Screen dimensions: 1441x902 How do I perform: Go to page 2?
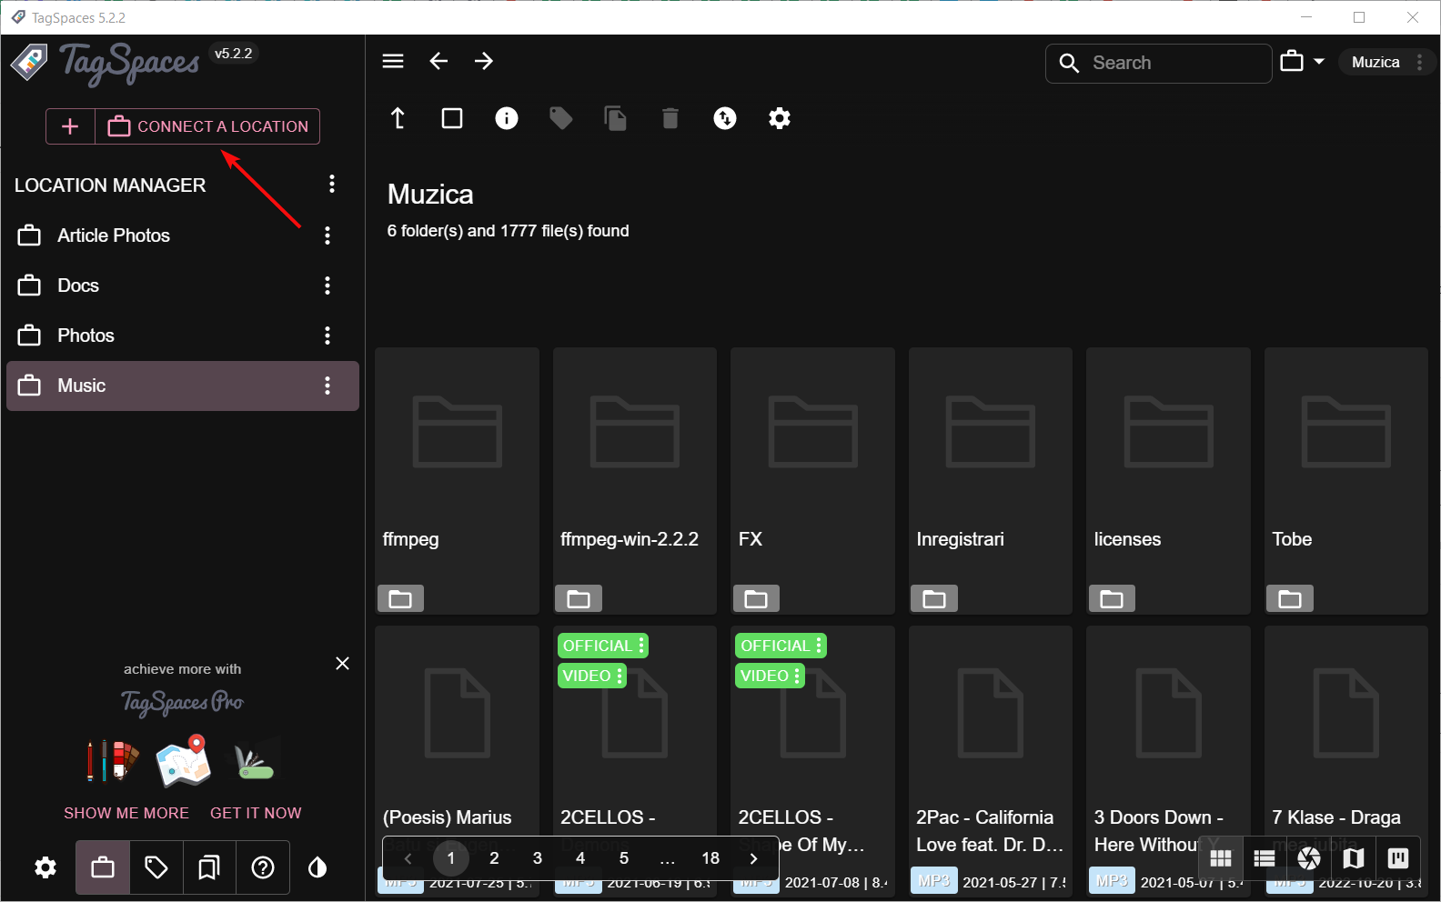pyautogui.click(x=494, y=858)
